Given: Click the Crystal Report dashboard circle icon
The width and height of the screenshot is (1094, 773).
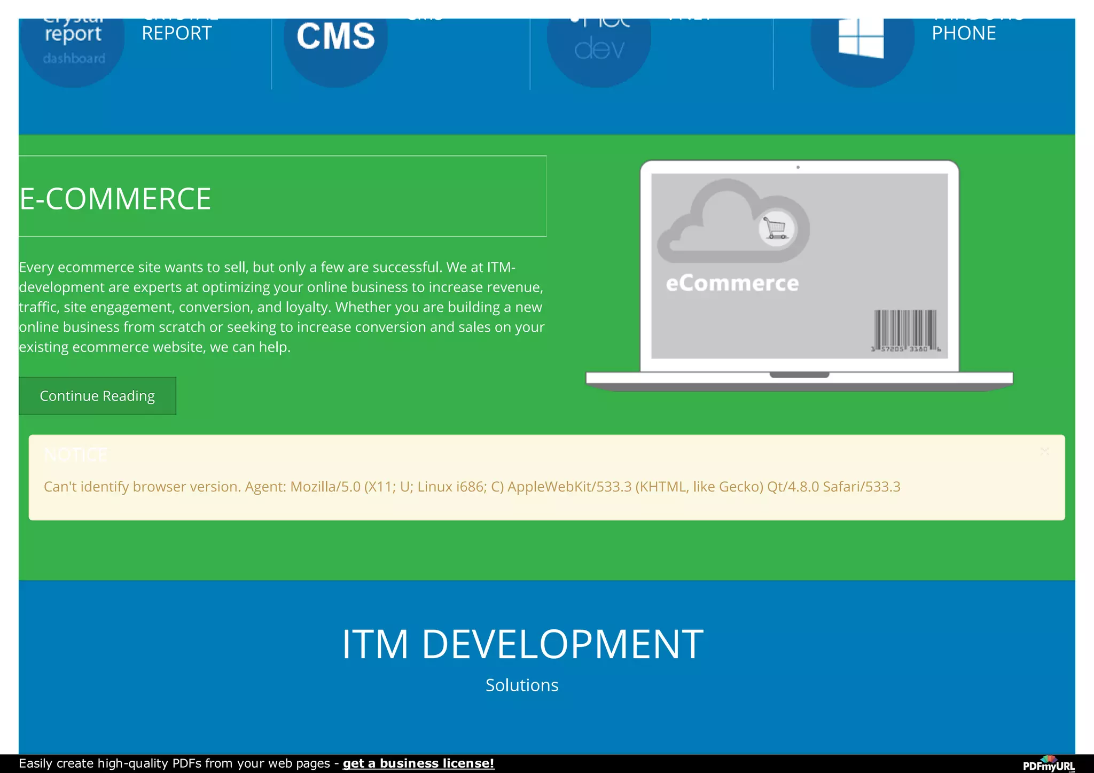Looking at the screenshot, I should click(73, 48).
